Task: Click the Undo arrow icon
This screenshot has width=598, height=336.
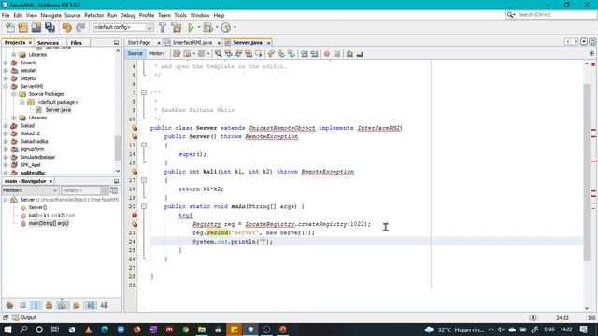Action: tap(67, 27)
